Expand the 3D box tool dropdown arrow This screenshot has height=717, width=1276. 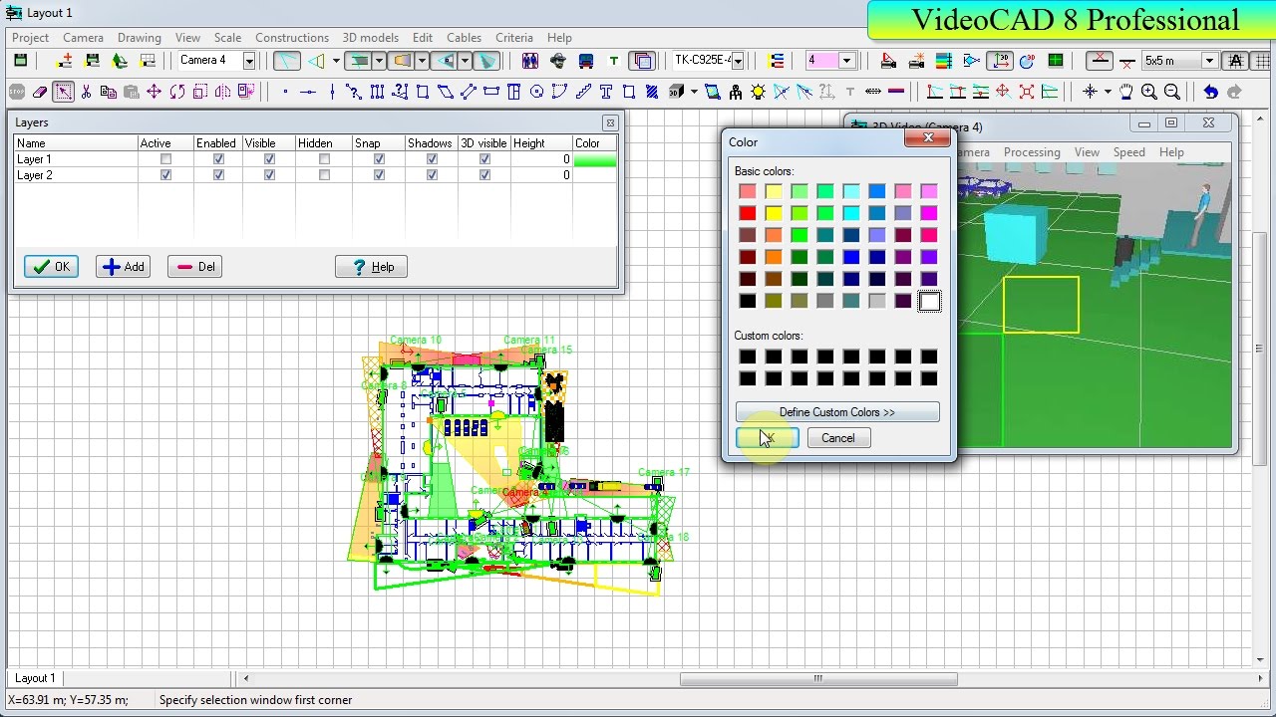tap(694, 92)
